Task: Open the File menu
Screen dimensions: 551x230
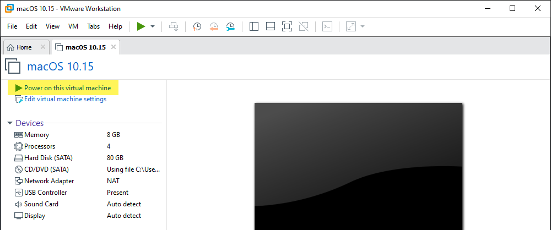Action: click(x=12, y=26)
